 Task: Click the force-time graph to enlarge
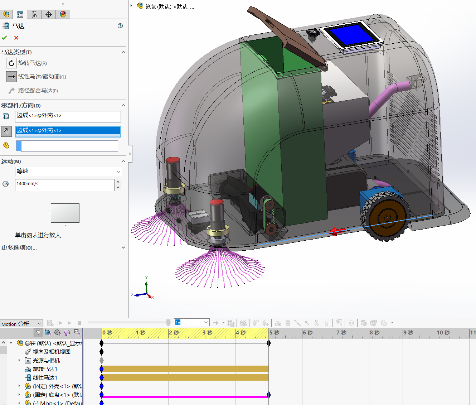pos(65,213)
